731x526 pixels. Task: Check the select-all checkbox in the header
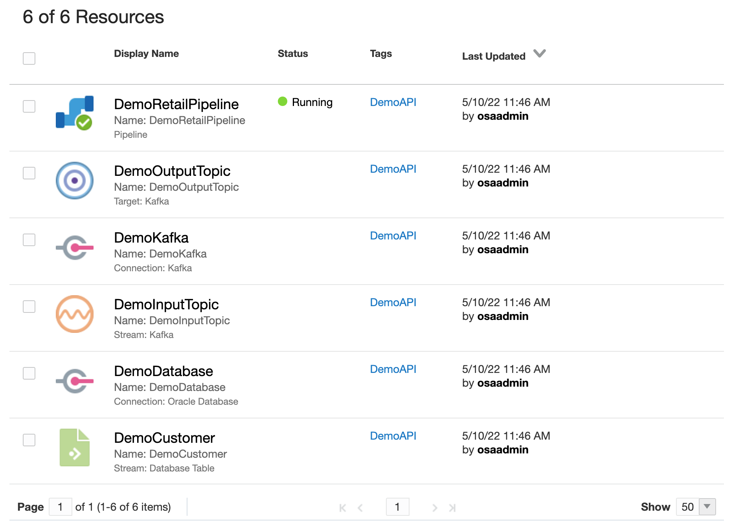(29, 58)
